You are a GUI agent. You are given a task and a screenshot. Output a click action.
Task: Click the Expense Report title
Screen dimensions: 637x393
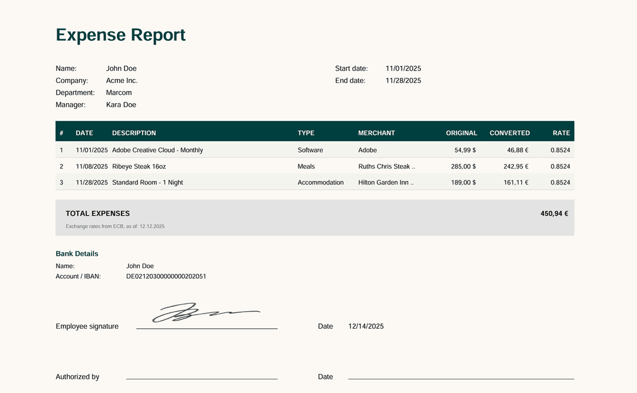point(120,35)
